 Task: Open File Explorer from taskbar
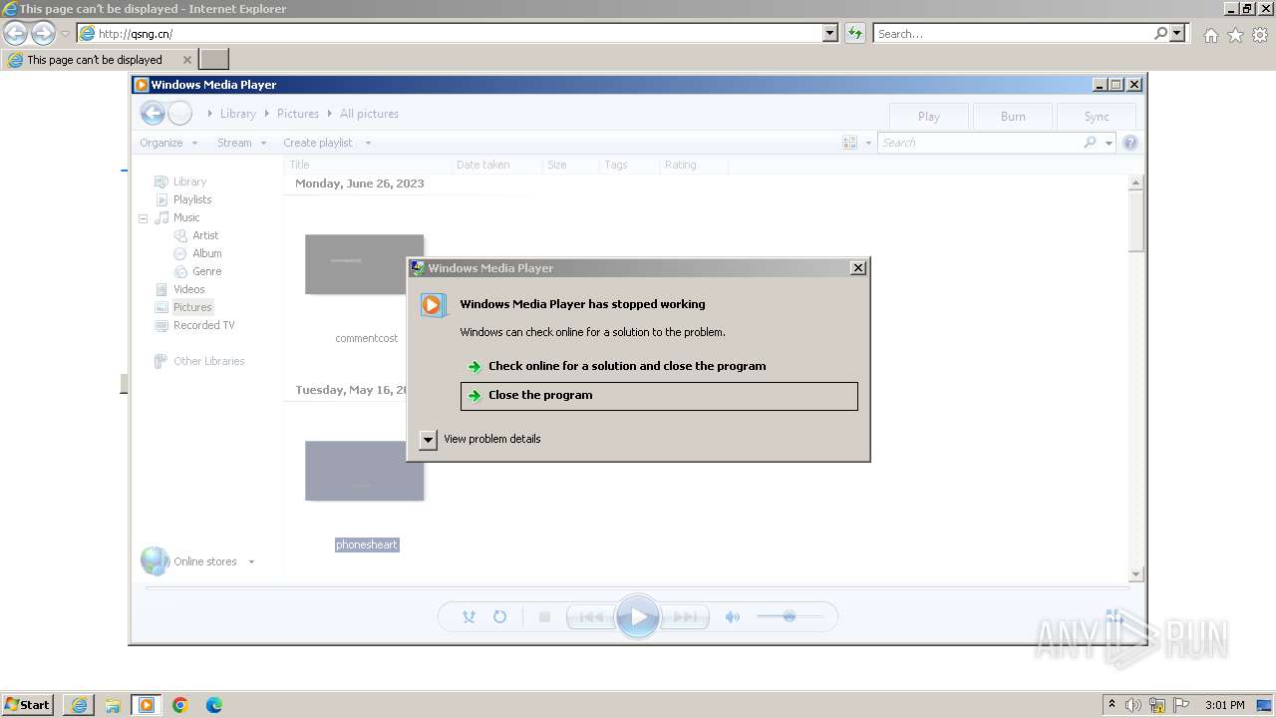(x=112, y=705)
